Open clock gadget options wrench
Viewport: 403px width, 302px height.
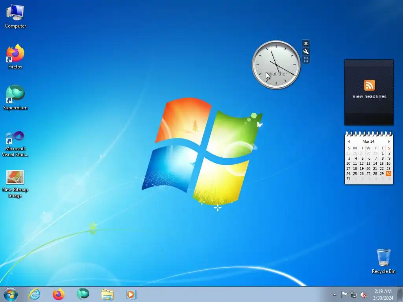point(306,52)
